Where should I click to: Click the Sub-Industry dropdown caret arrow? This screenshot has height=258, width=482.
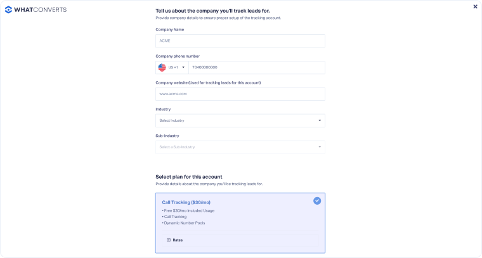point(320,147)
